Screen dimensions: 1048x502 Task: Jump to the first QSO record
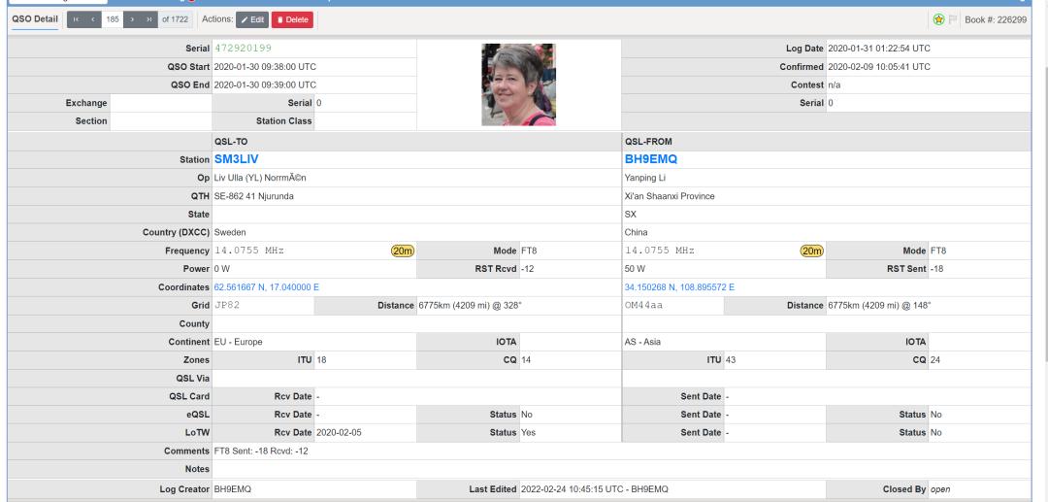pos(77,19)
